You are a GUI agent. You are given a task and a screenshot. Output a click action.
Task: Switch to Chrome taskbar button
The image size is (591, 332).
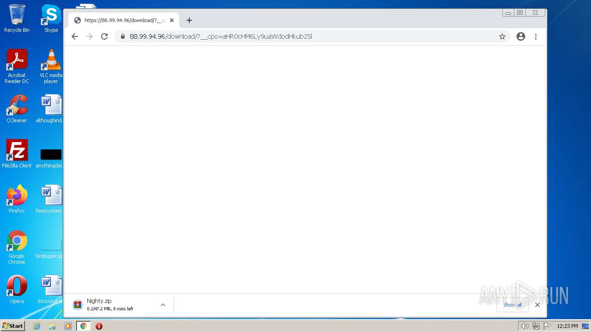click(83, 326)
